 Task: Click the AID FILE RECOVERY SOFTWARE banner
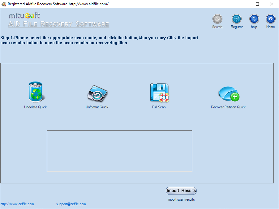[58, 24]
